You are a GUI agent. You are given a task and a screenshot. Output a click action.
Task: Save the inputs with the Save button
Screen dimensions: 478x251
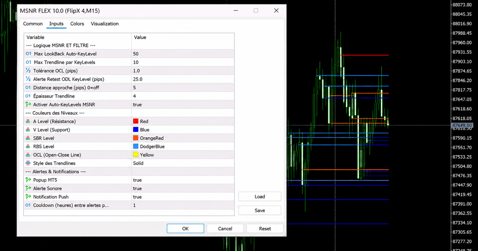coord(260,210)
